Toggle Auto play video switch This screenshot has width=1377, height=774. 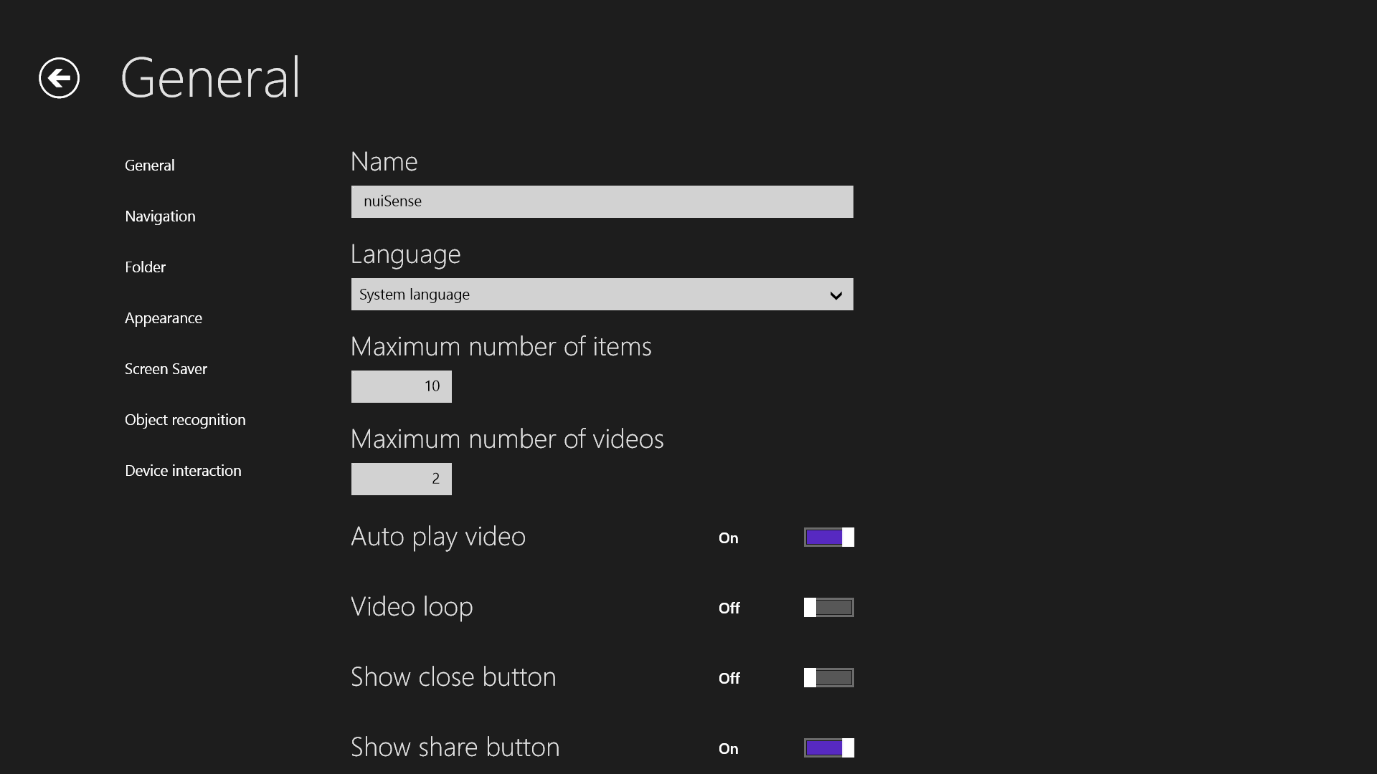point(828,537)
